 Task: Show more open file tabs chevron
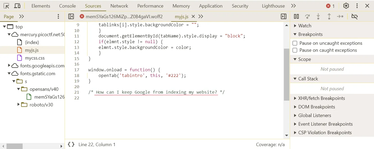(201, 16)
